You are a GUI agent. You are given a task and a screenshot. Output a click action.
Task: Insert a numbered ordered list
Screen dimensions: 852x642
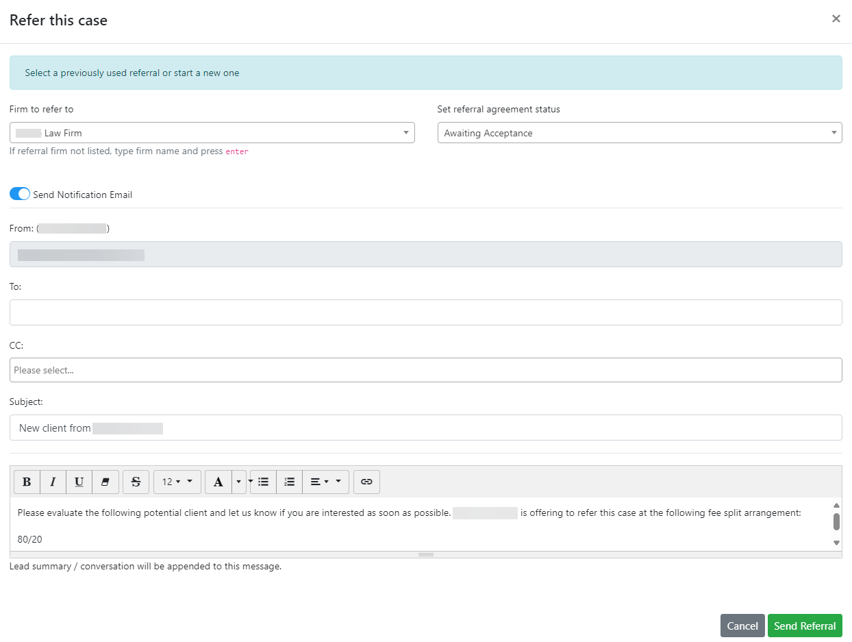click(289, 482)
